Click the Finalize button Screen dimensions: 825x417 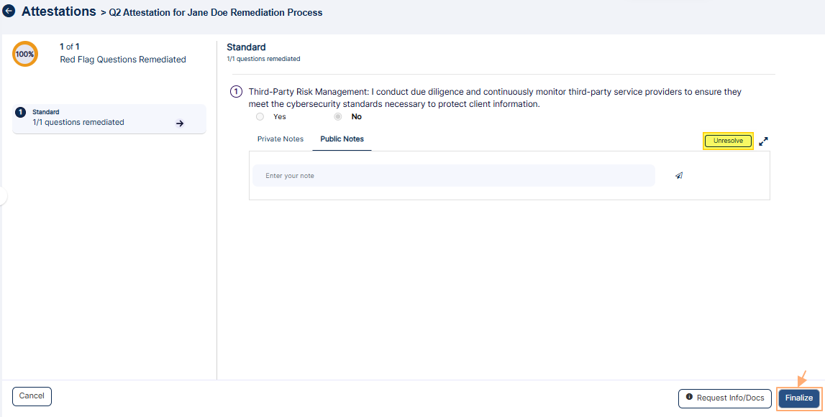coord(798,398)
